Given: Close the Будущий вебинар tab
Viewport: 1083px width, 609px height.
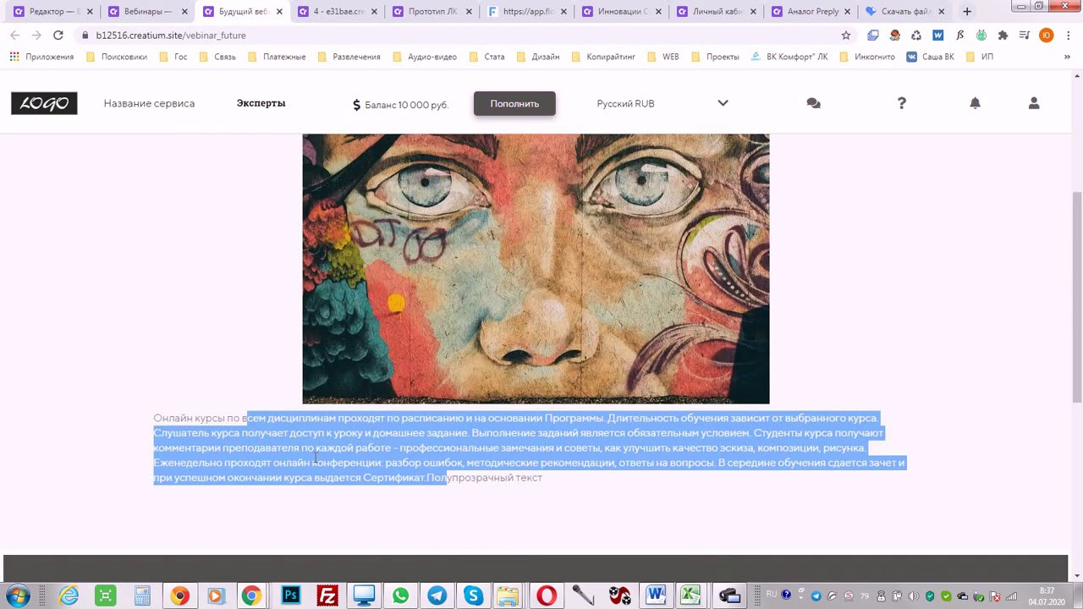Looking at the screenshot, I should 279,12.
